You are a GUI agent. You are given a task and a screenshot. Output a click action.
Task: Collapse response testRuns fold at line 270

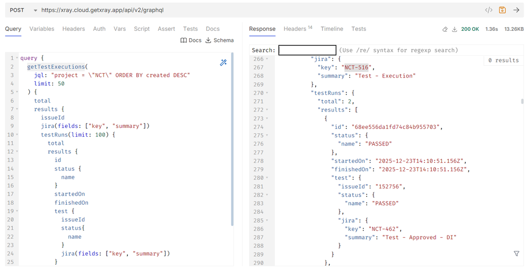coord(267,93)
